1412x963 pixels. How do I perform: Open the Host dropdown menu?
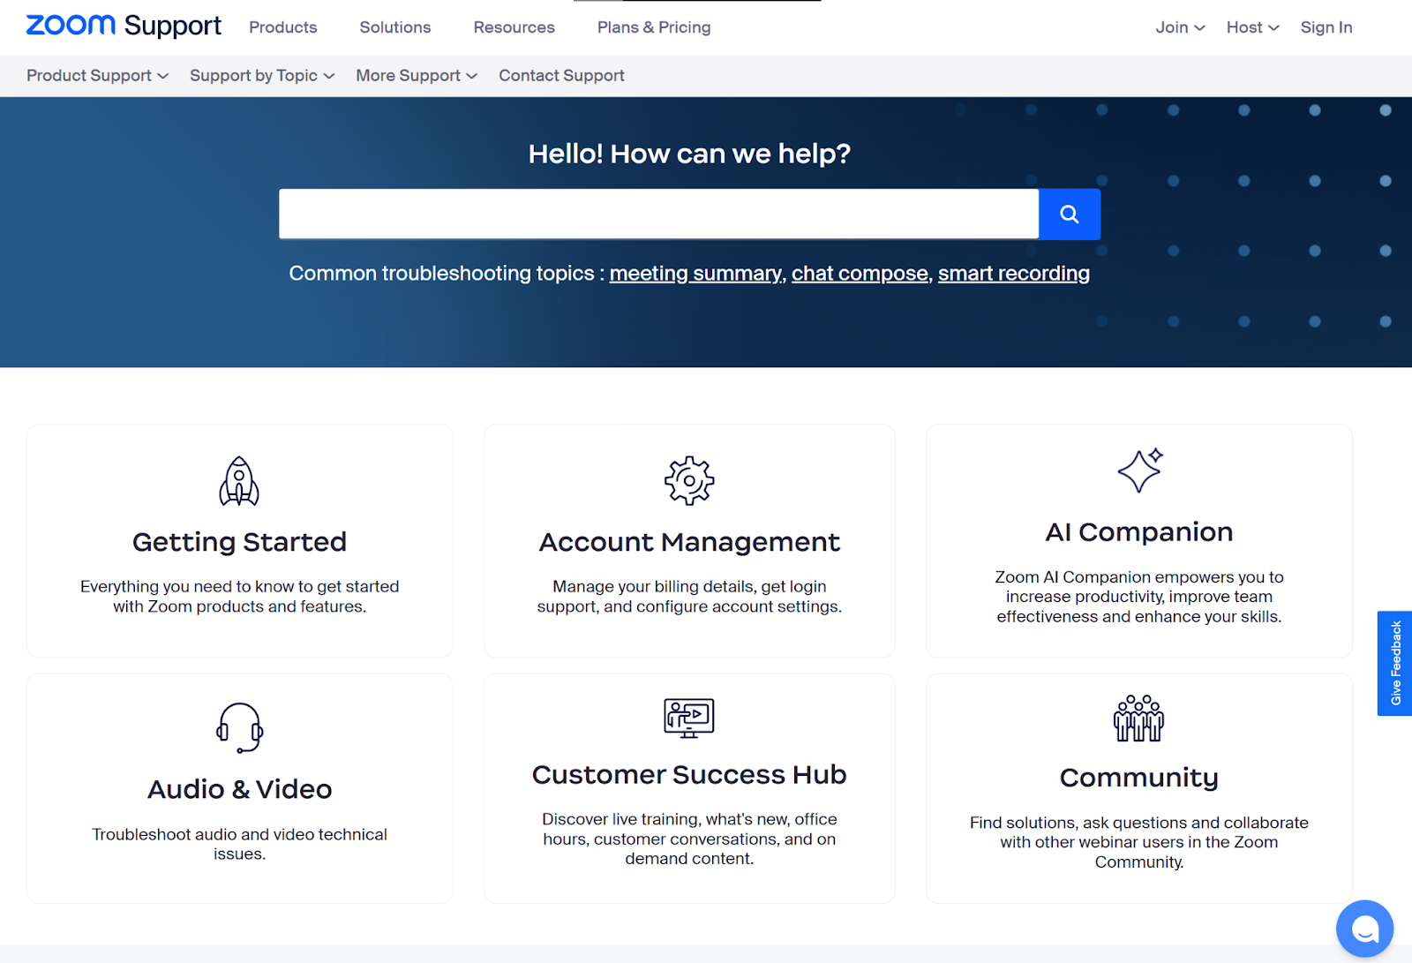[x=1252, y=27]
